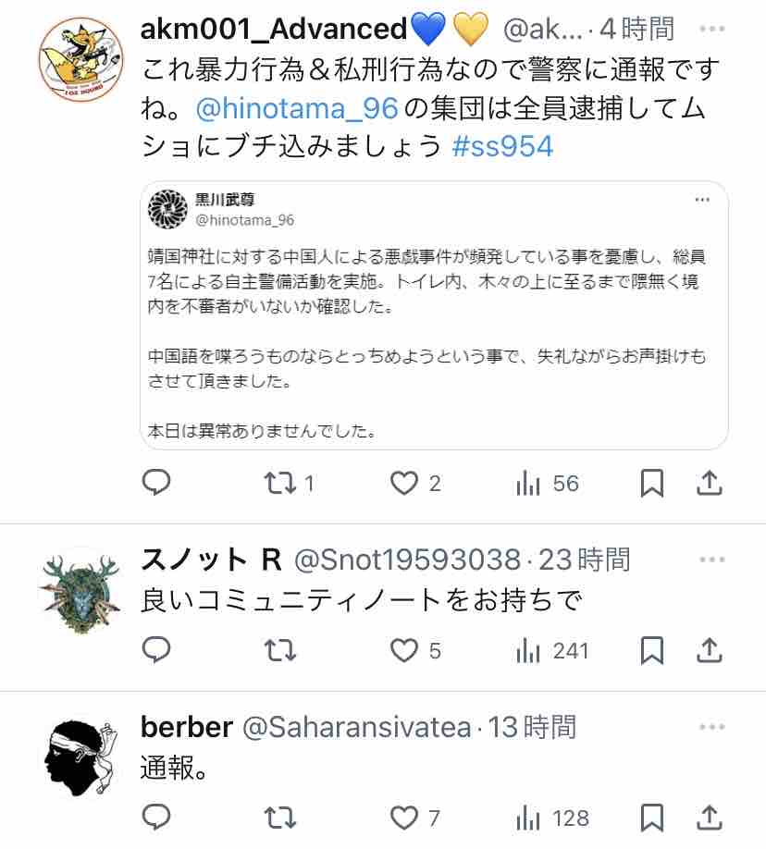
Task: Open more options for akm001_Advanced's post
Action: pyautogui.click(x=711, y=29)
